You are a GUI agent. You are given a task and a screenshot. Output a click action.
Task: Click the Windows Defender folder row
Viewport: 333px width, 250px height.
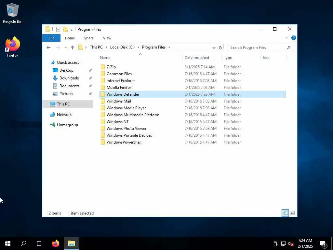[192, 94]
